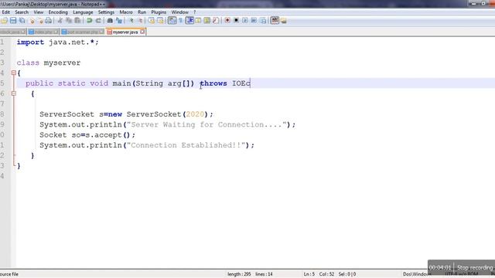Close the port scanner.php tab
This screenshot has width=495, height=278.
[x=101, y=32]
